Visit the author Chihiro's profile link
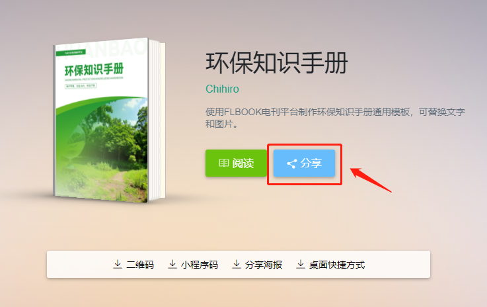 point(223,89)
